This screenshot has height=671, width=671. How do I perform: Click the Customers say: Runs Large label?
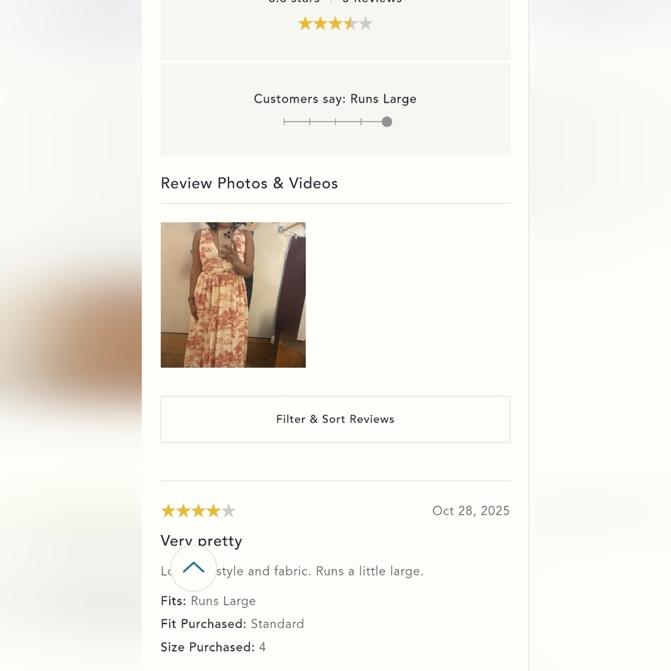[x=335, y=99]
